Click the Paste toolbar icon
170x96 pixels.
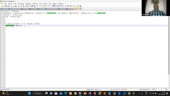[24, 6]
